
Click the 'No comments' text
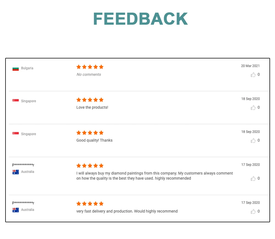(89, 75)
